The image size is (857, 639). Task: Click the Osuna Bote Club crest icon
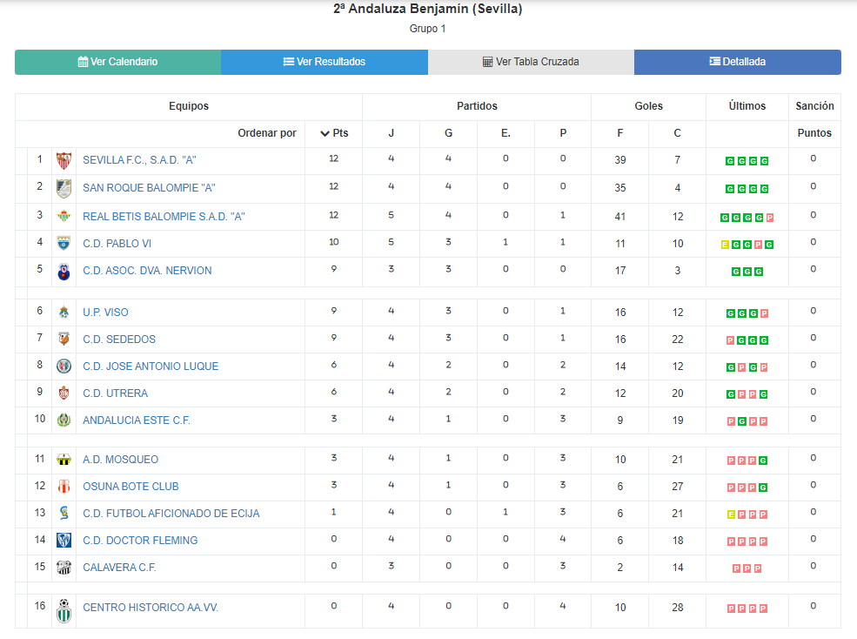point(64,487)
